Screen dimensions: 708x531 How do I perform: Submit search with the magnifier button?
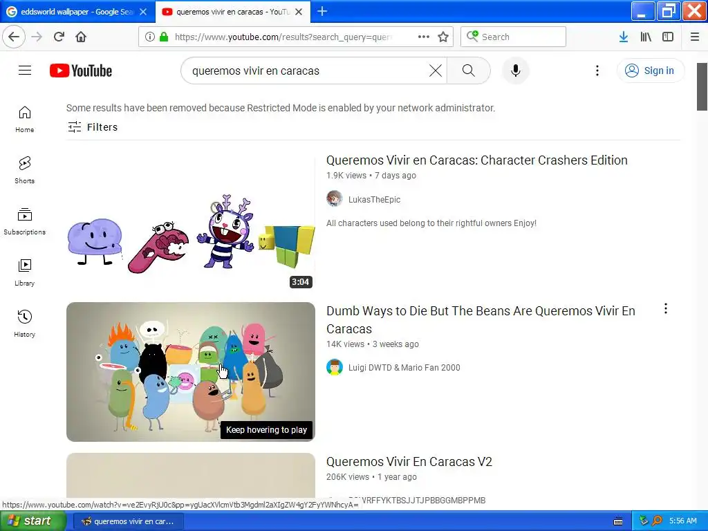coord(469,71)
